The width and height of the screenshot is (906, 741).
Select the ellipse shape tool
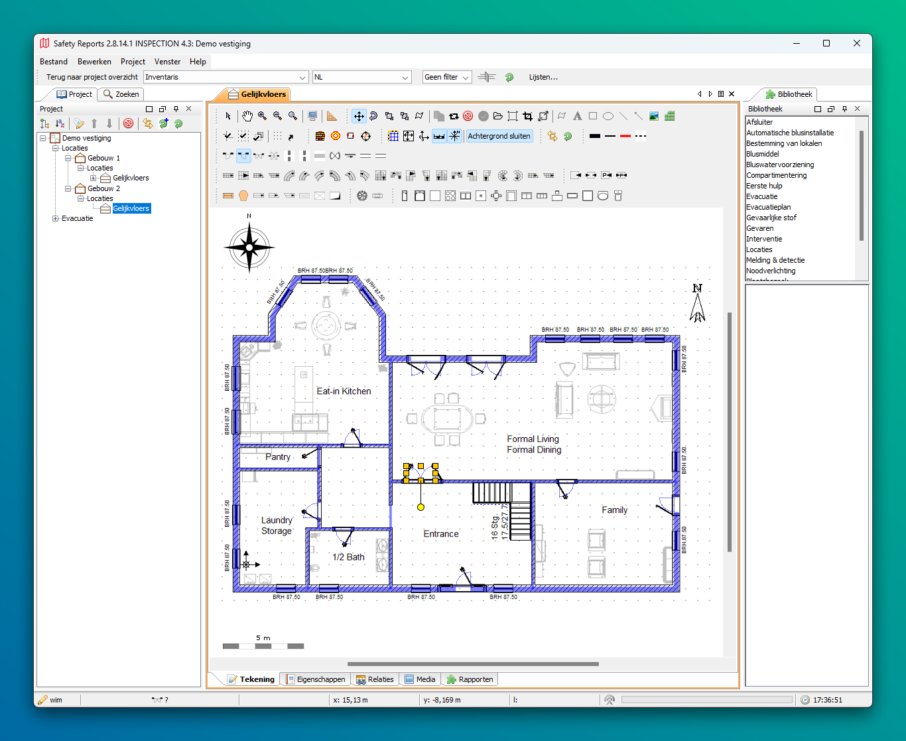pos(608,116)
